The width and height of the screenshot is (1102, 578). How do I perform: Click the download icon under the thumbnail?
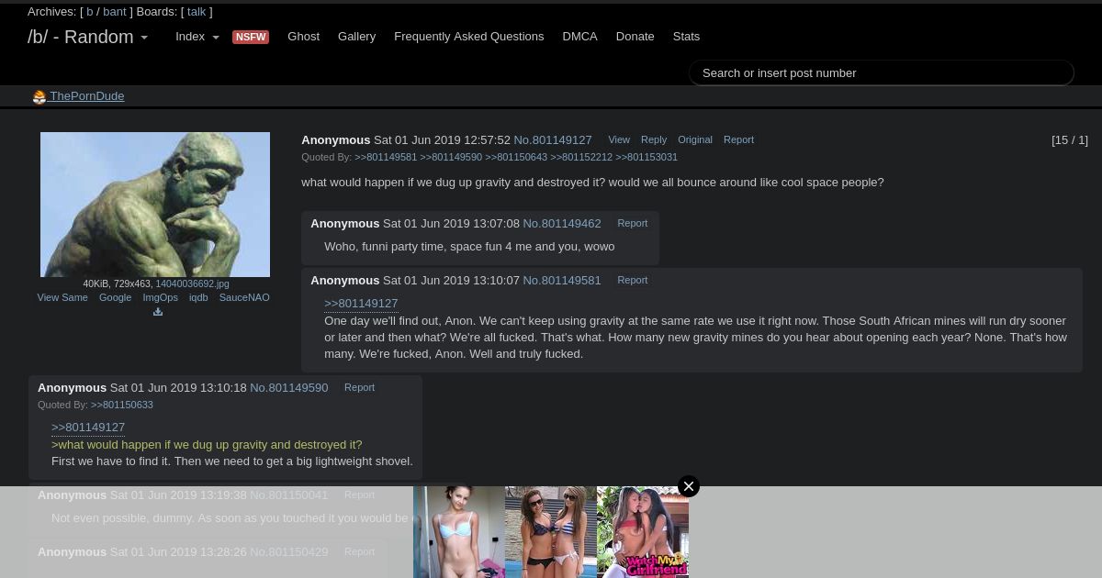158,312
